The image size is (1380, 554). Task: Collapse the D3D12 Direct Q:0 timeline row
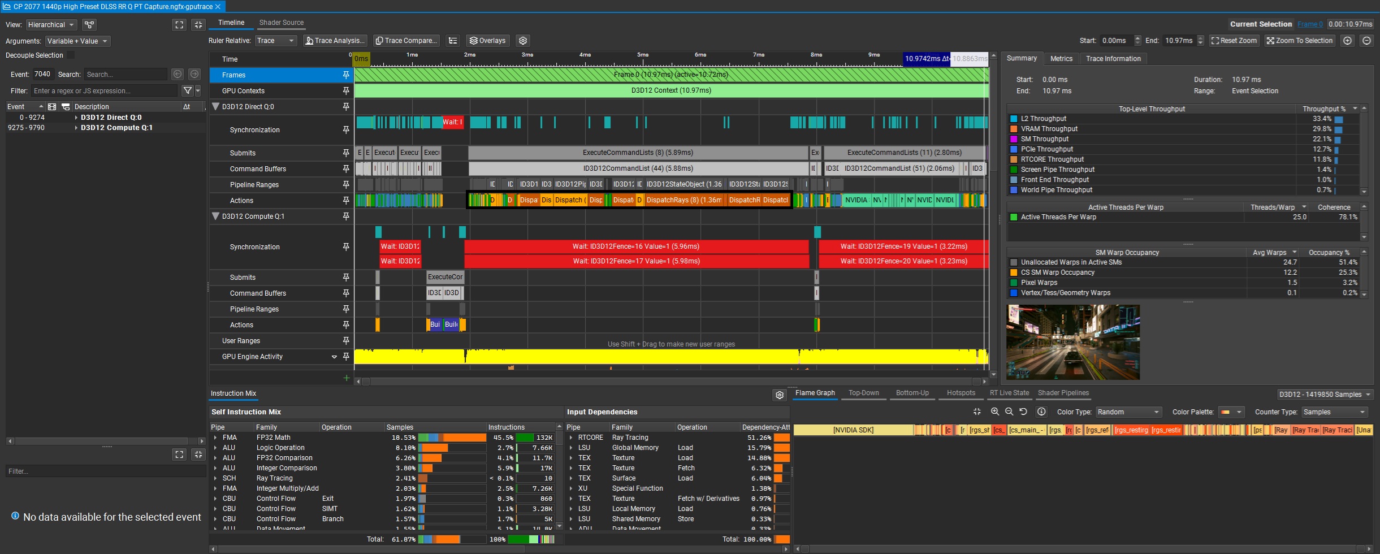coord(215,106)
